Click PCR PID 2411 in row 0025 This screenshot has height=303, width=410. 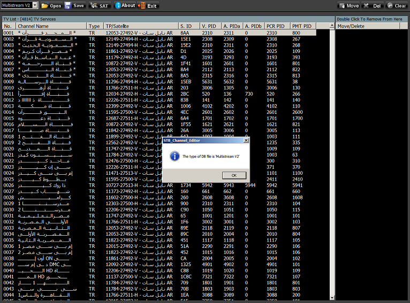click(x=272, y=180)
